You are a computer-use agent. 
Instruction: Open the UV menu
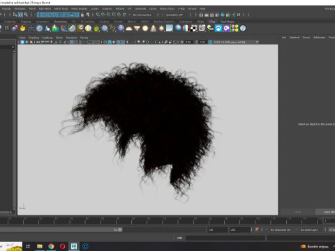[x=130, y=8]
